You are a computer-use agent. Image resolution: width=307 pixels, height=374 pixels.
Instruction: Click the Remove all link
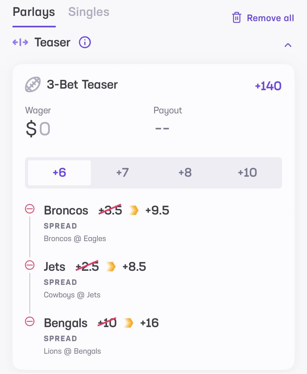270,18
